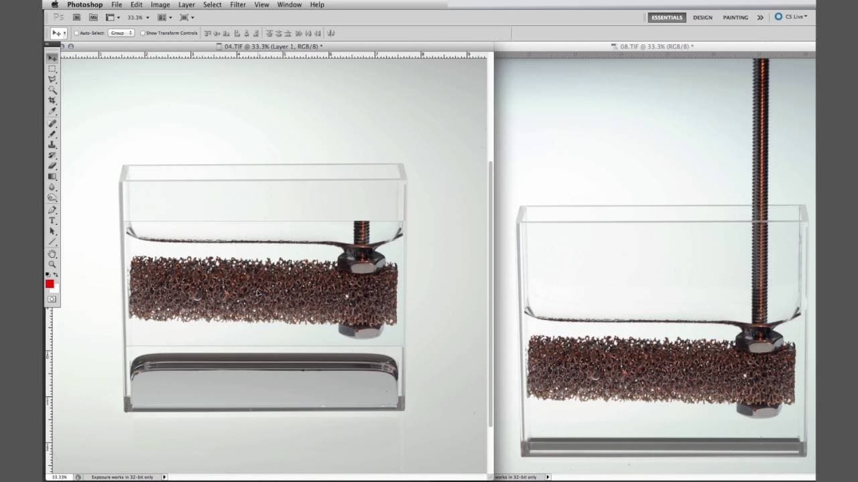The width and height of the screenshot is (858, 482).
Task: Click the status bar document info icon
Action: (78, 477)
